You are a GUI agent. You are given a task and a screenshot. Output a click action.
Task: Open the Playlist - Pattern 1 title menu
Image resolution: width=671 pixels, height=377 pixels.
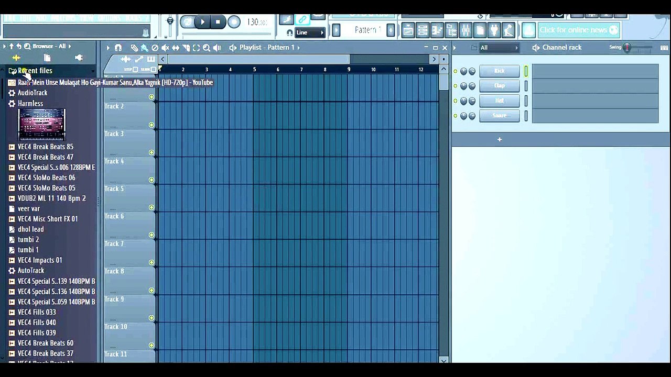point(267,47)
